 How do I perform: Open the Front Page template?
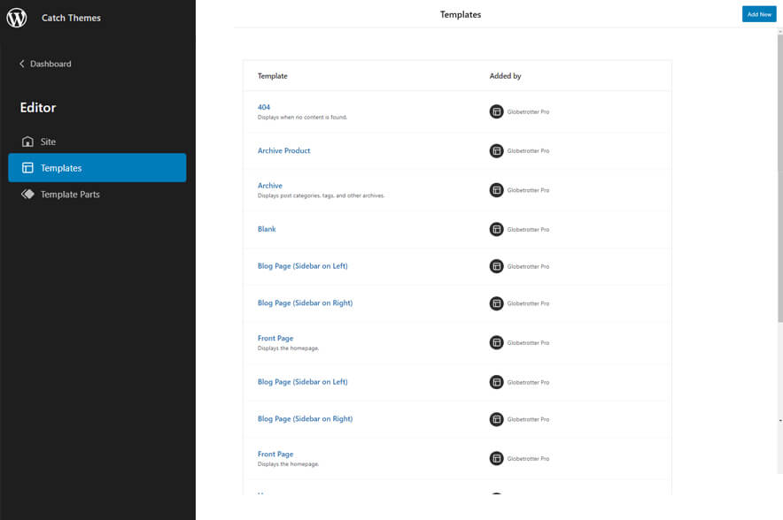tap(275, 338)
